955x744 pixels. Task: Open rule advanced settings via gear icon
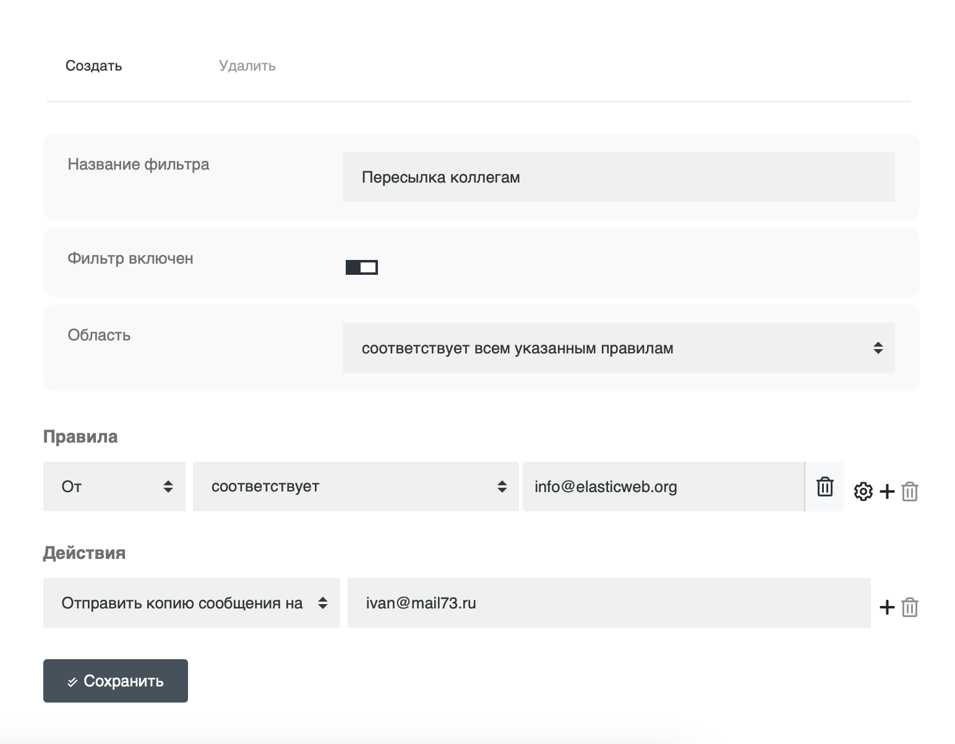tap(863, 491)
